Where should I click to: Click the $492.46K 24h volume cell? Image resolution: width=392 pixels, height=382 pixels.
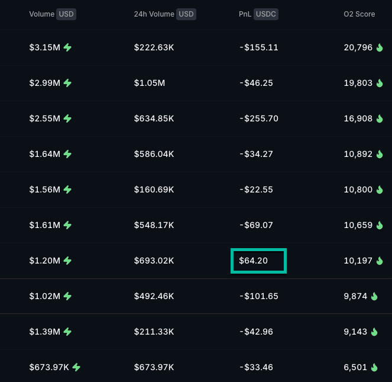tap(154, 296)
